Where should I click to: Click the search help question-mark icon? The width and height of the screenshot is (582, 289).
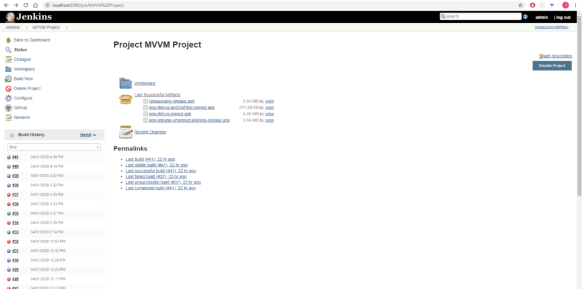(x=525, y=17)
